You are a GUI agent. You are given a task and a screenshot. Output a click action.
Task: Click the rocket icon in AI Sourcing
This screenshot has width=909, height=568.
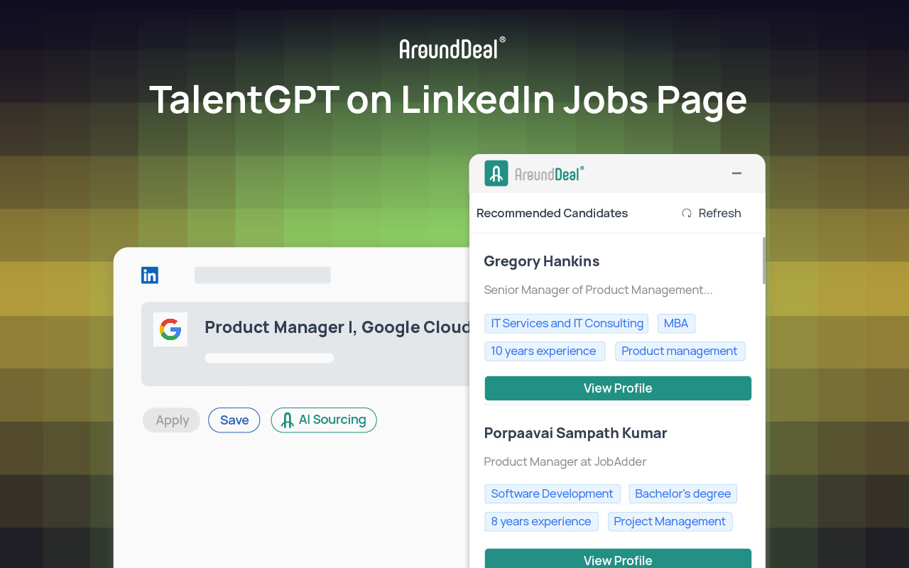pyautogui.click(x=288, y=420)
